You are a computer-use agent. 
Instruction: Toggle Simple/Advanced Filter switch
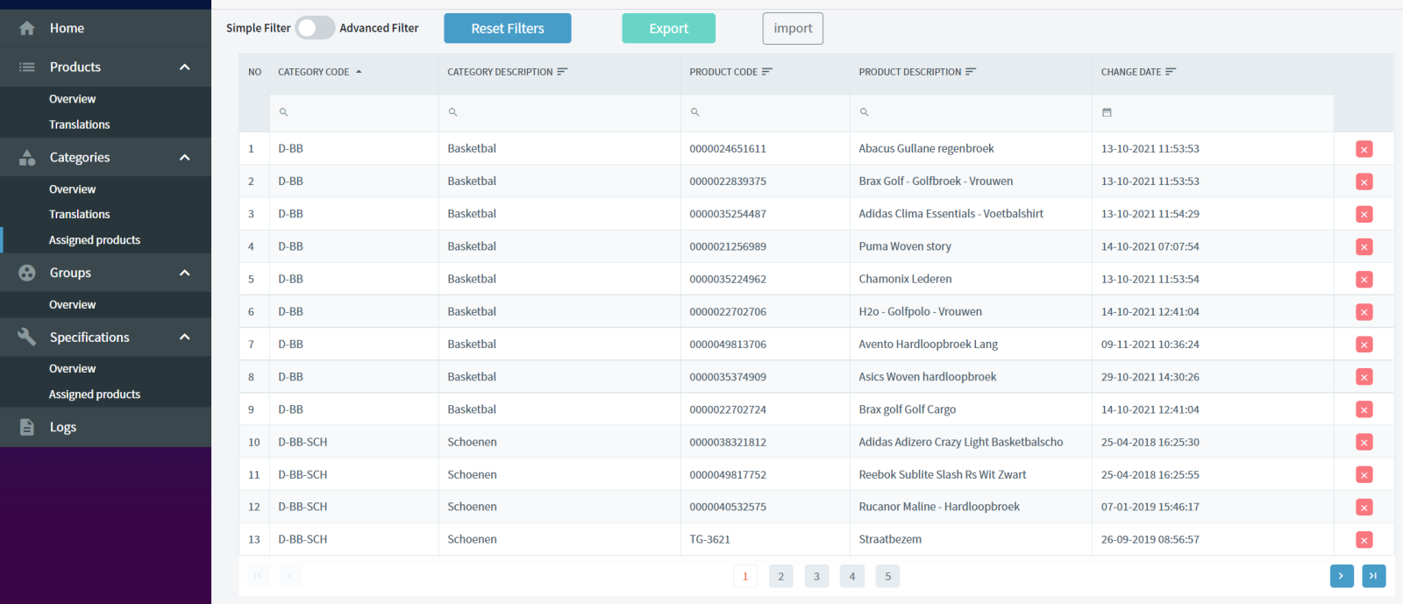(x=314, y=28)
